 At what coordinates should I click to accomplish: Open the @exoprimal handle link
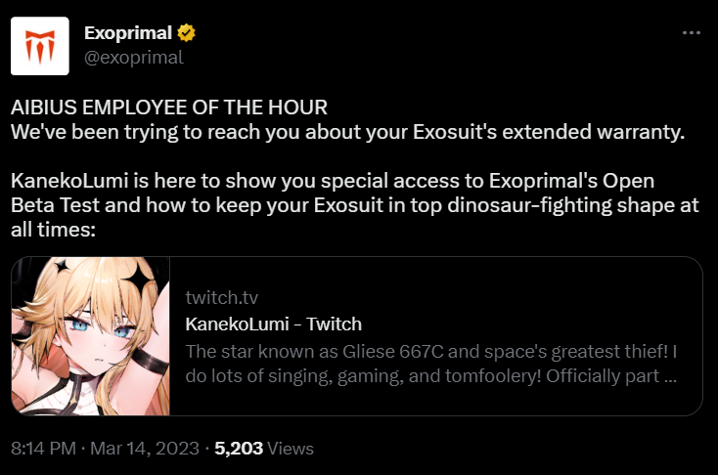134,58
